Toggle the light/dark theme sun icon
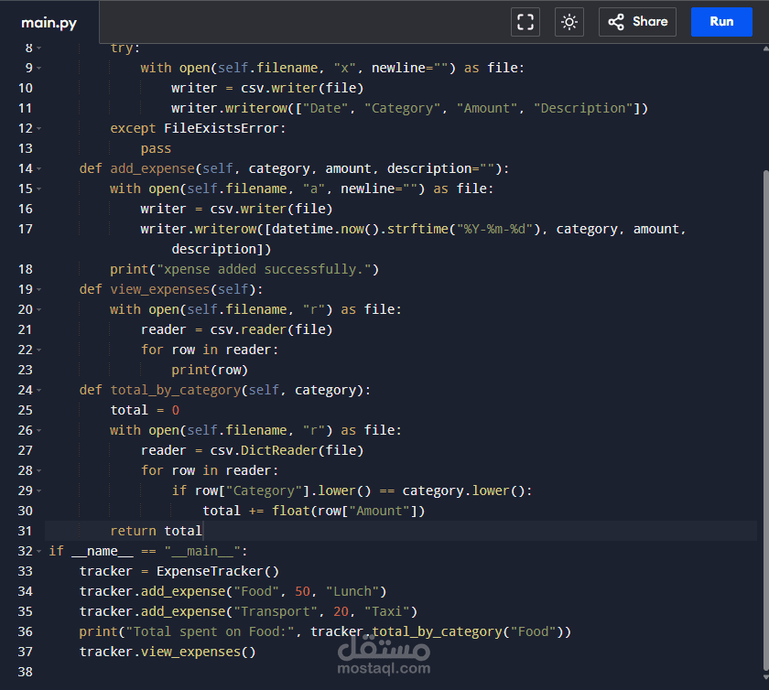The image size is (769, 690). coord(569,22)
